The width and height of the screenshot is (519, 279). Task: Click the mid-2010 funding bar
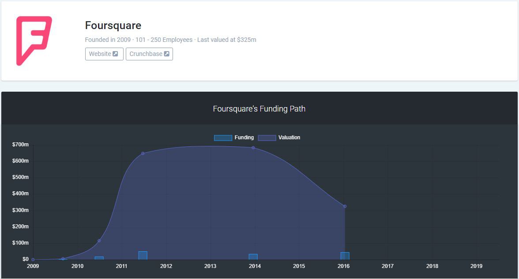click(x=99, y=258)
